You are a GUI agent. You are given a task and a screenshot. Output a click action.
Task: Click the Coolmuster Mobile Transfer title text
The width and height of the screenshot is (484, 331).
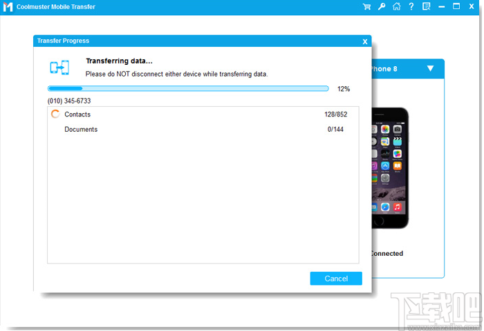(x=56, y=7)
